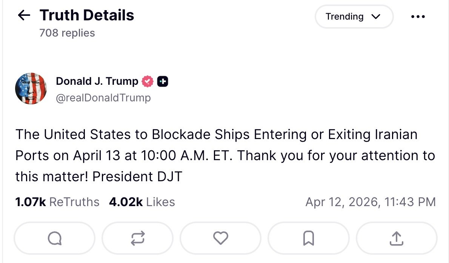Share the post via the upload icon

tap(395, 238)
